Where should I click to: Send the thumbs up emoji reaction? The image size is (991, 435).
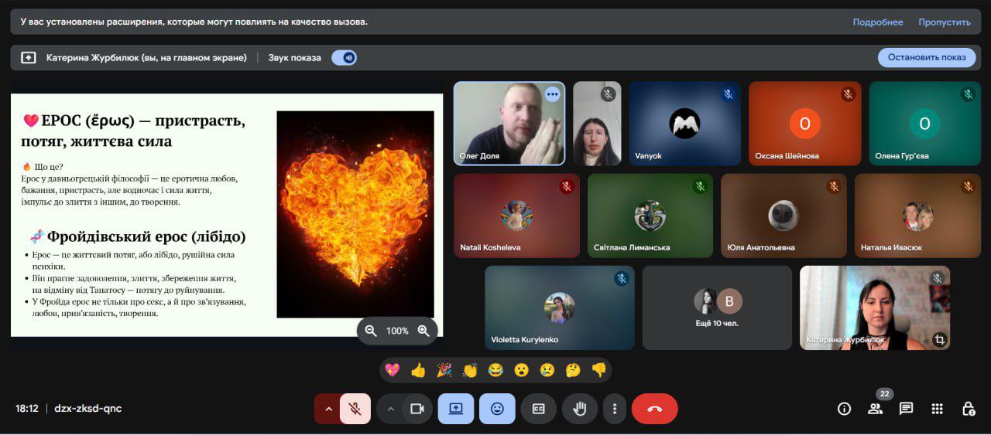pos(418,370)
